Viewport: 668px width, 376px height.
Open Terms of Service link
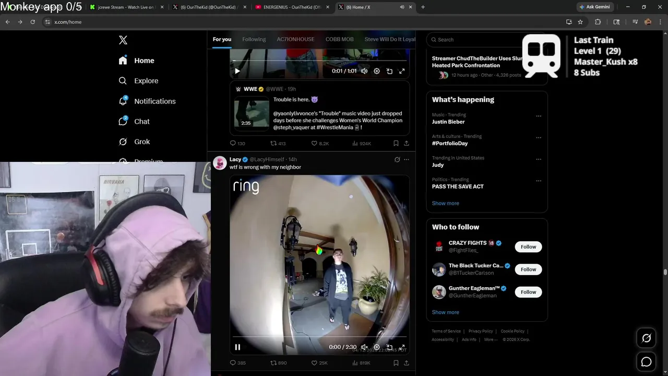pyautogui.click(x=446, y=331)
